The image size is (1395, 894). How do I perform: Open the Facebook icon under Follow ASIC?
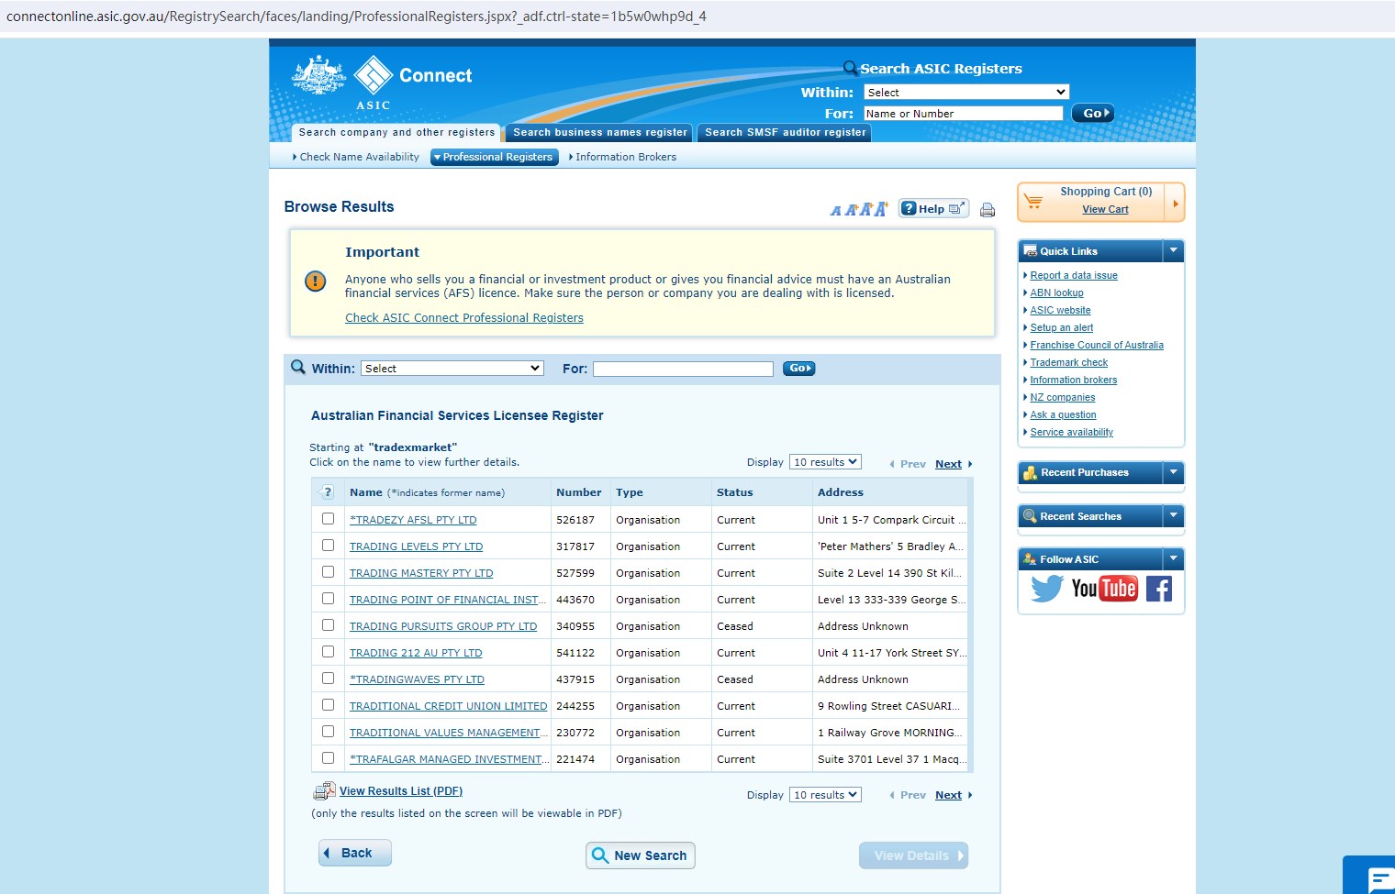tap(1159, 589)
